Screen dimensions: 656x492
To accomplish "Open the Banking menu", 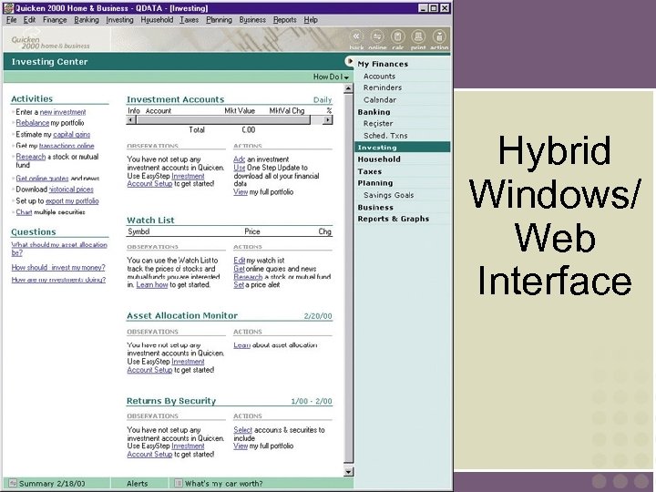I will pyautogui.click(x=87, y=20).
